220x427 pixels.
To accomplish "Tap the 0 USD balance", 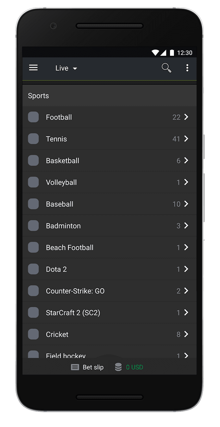I will [x=135, y=367].
